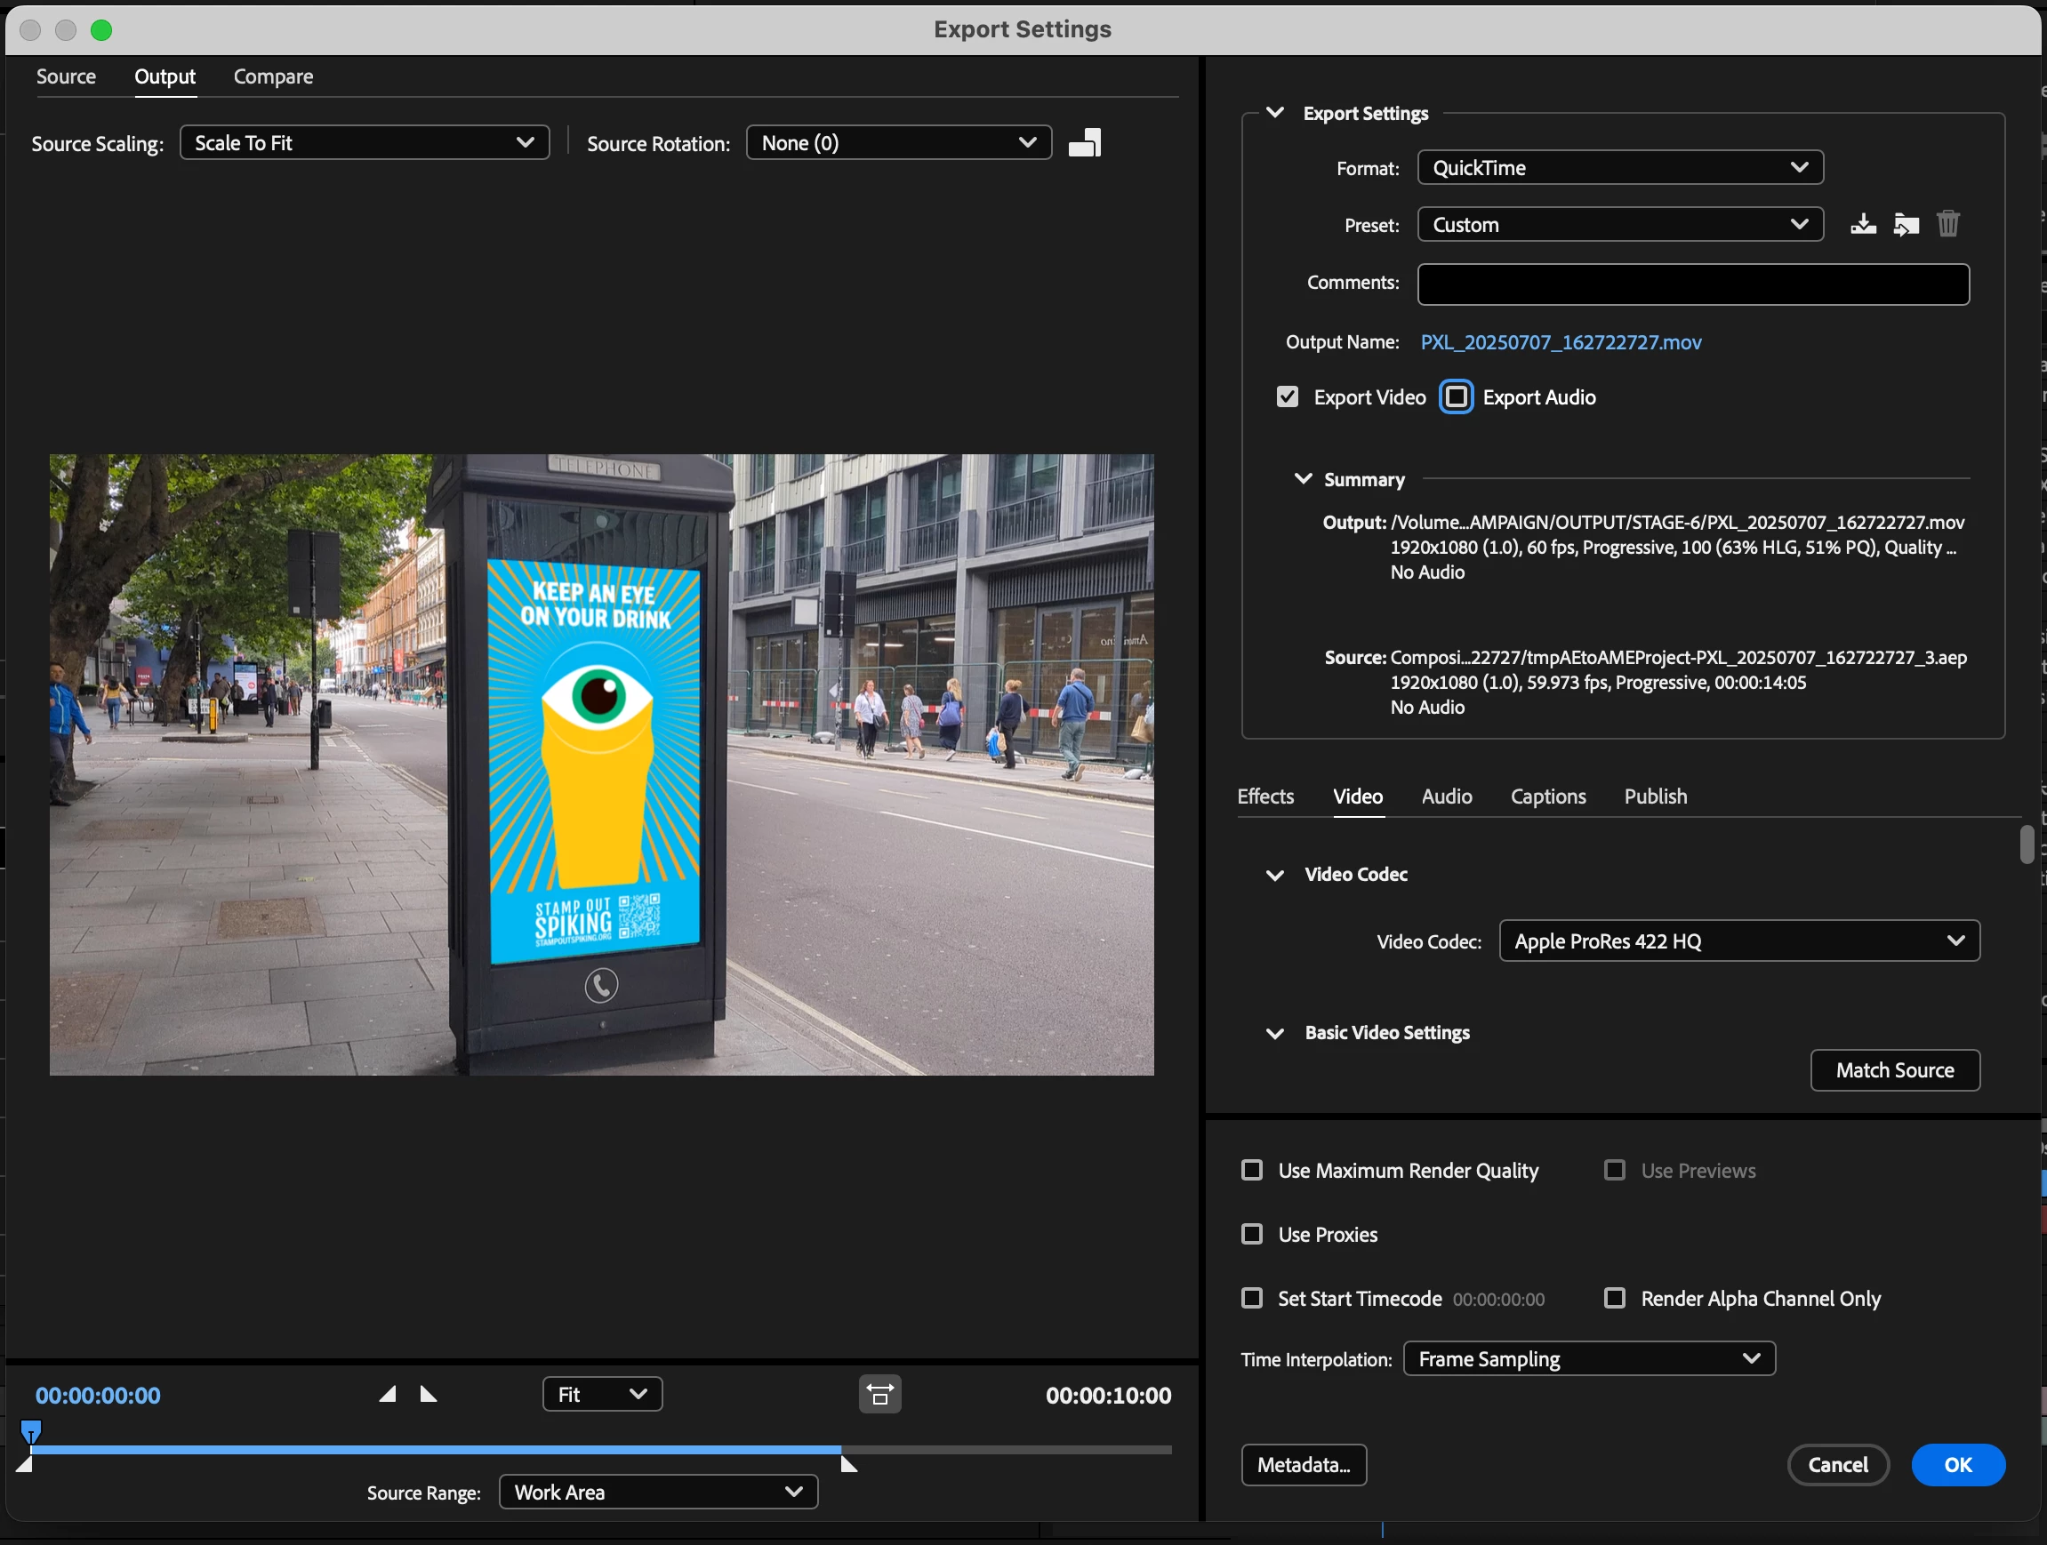Switch to the Effects tab

tap(1265, 797)
